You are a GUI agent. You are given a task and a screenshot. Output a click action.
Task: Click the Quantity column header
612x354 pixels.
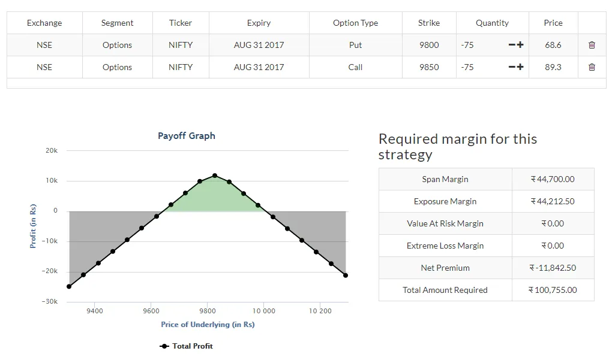492,23
